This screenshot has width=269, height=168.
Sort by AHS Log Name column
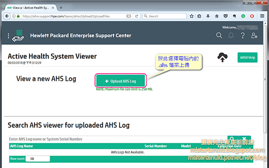point(22,146)
